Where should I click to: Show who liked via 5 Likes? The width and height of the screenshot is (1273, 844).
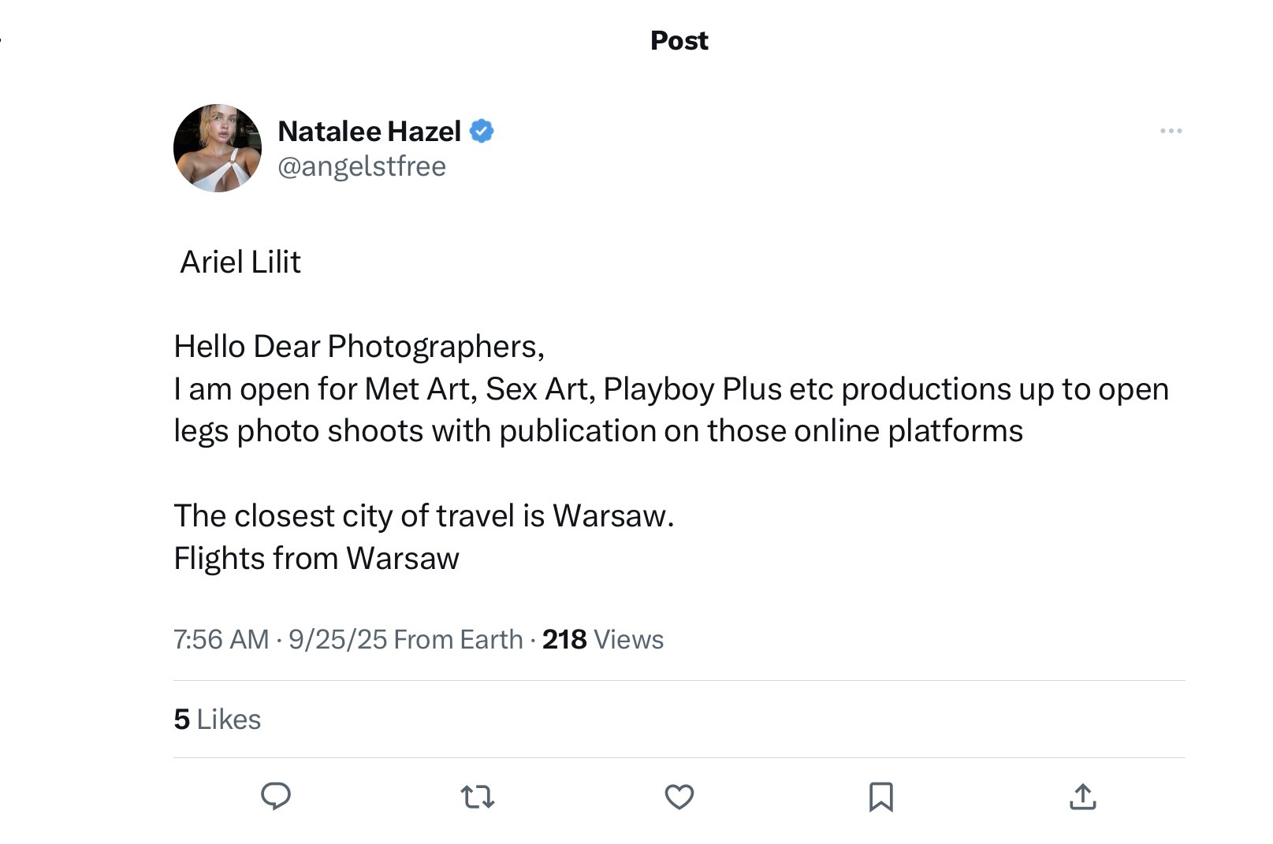(217, 719)
